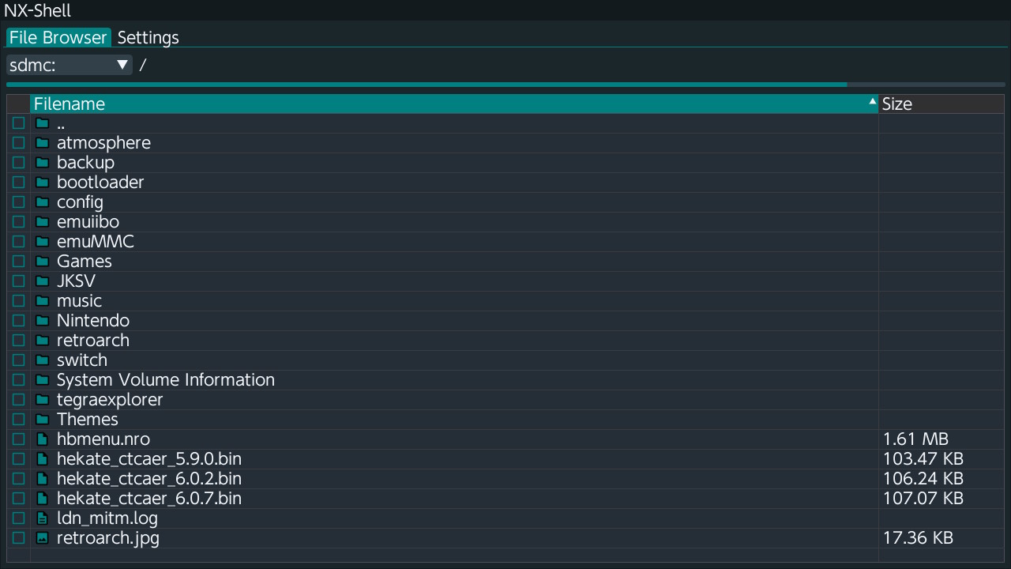
Task: Sort the list by Size column
Action: pos(940,104)
